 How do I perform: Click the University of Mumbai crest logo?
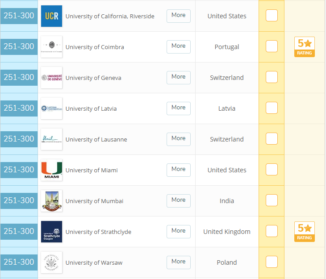pyautogui.click(x=51, y=201)
